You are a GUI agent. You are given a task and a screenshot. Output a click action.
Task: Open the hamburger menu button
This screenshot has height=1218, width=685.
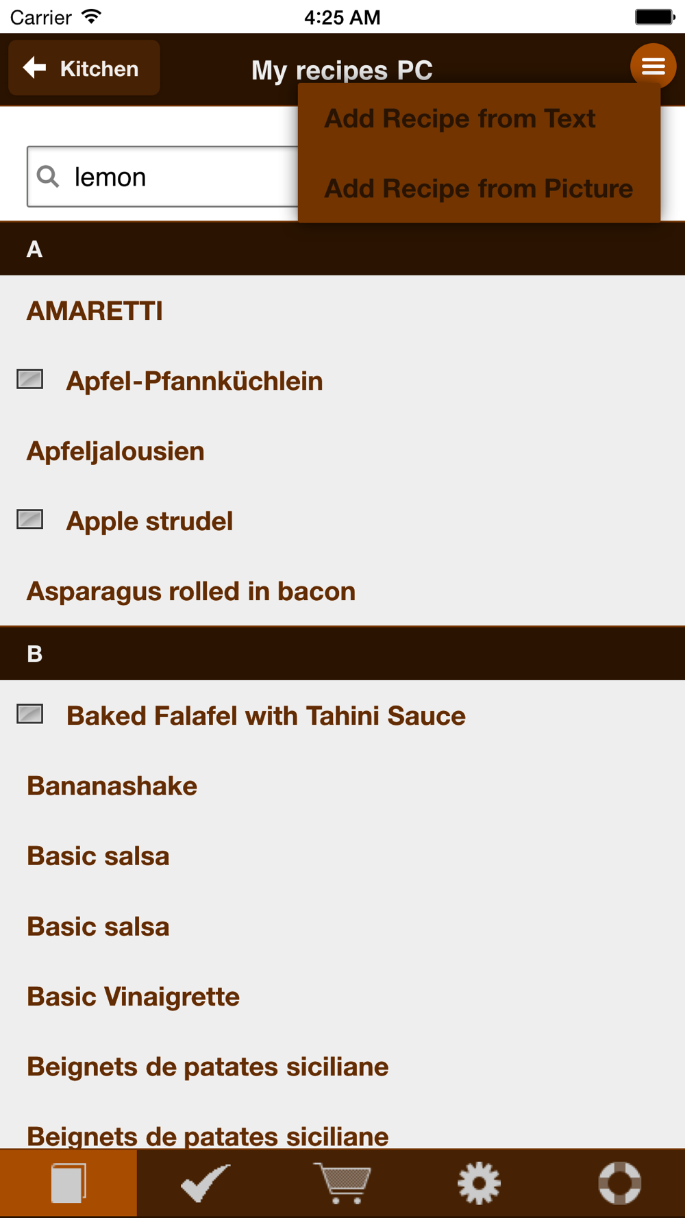[653, 66]
